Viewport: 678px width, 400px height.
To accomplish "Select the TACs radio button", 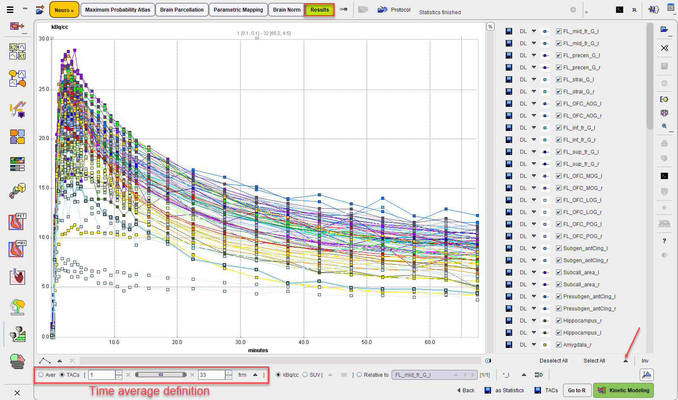I will tap(62, 375).
